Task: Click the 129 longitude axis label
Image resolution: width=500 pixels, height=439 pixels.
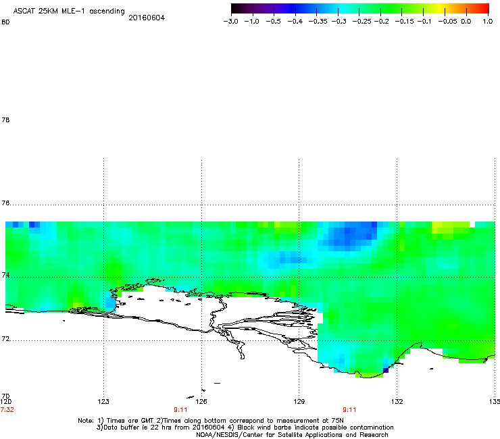Action: tap(299, 401)
